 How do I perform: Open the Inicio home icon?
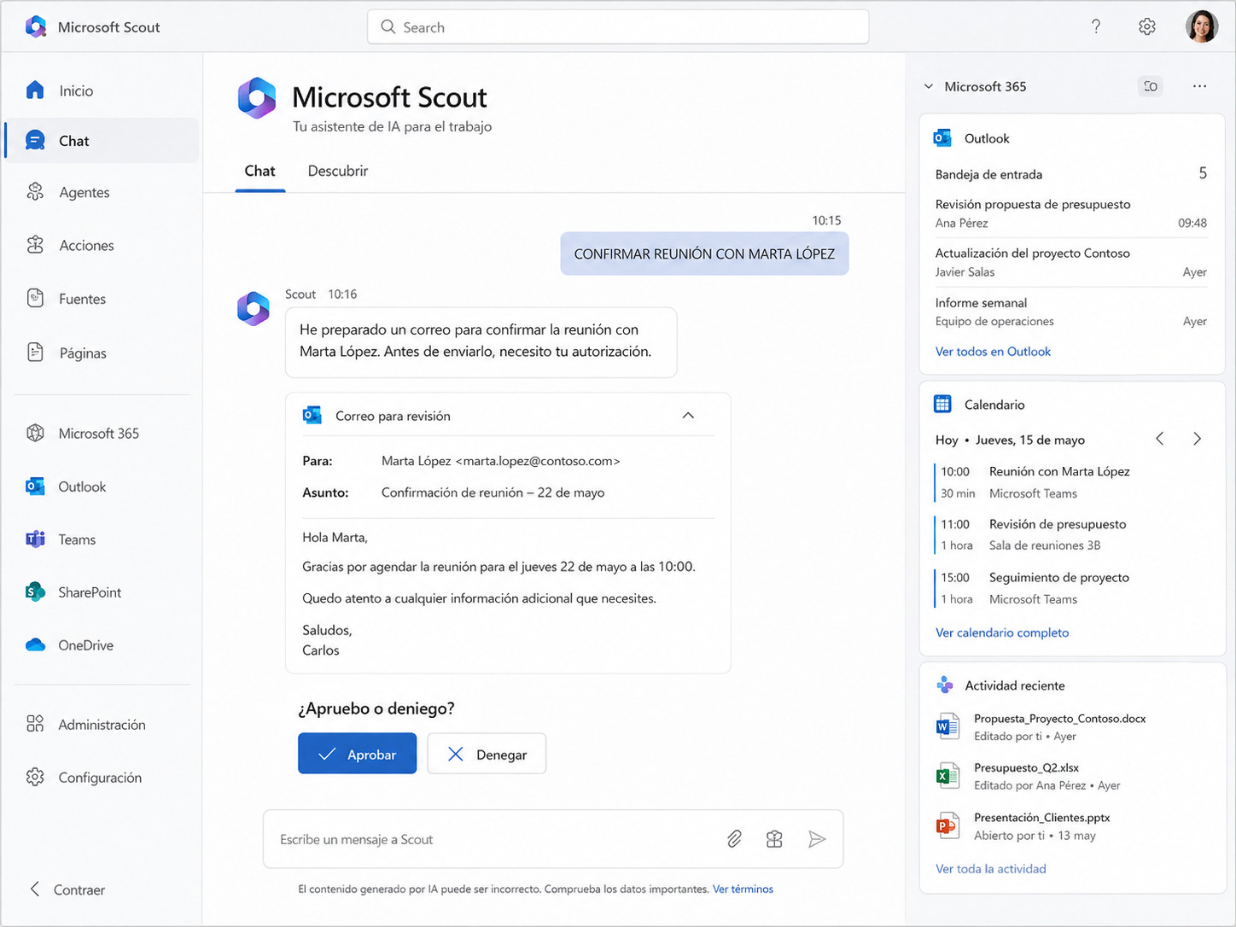(x=35, y=90)
